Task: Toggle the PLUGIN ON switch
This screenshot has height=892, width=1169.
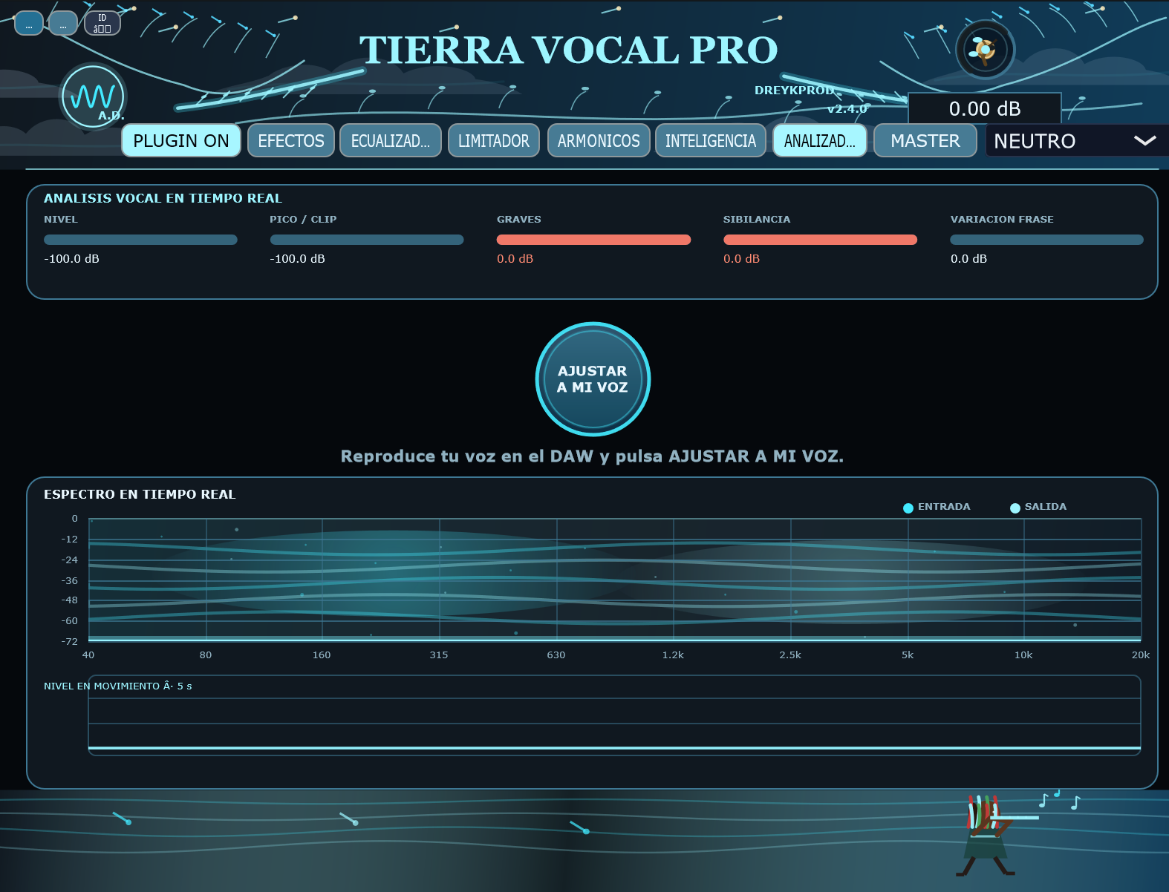Action: [181, 140]
